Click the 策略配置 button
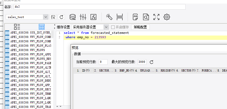This screenshot has height=109, width=227. pos(140,27)
